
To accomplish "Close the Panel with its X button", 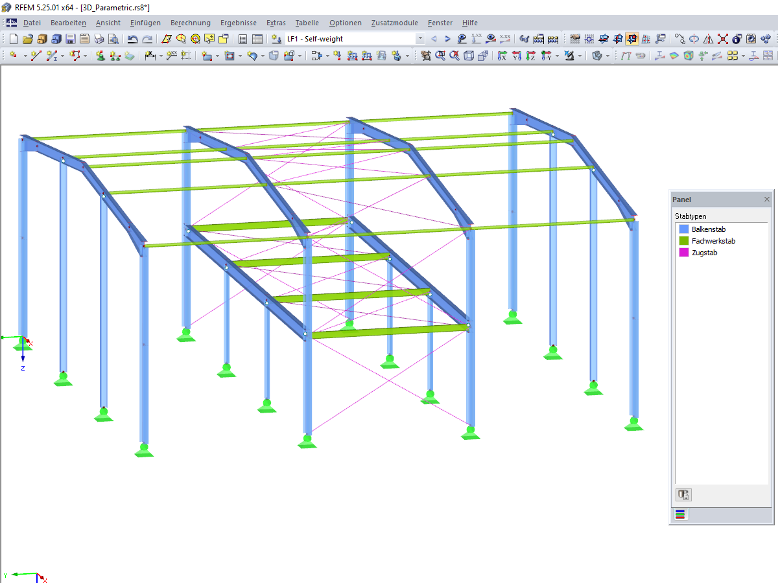I will (x=767, y=200).
